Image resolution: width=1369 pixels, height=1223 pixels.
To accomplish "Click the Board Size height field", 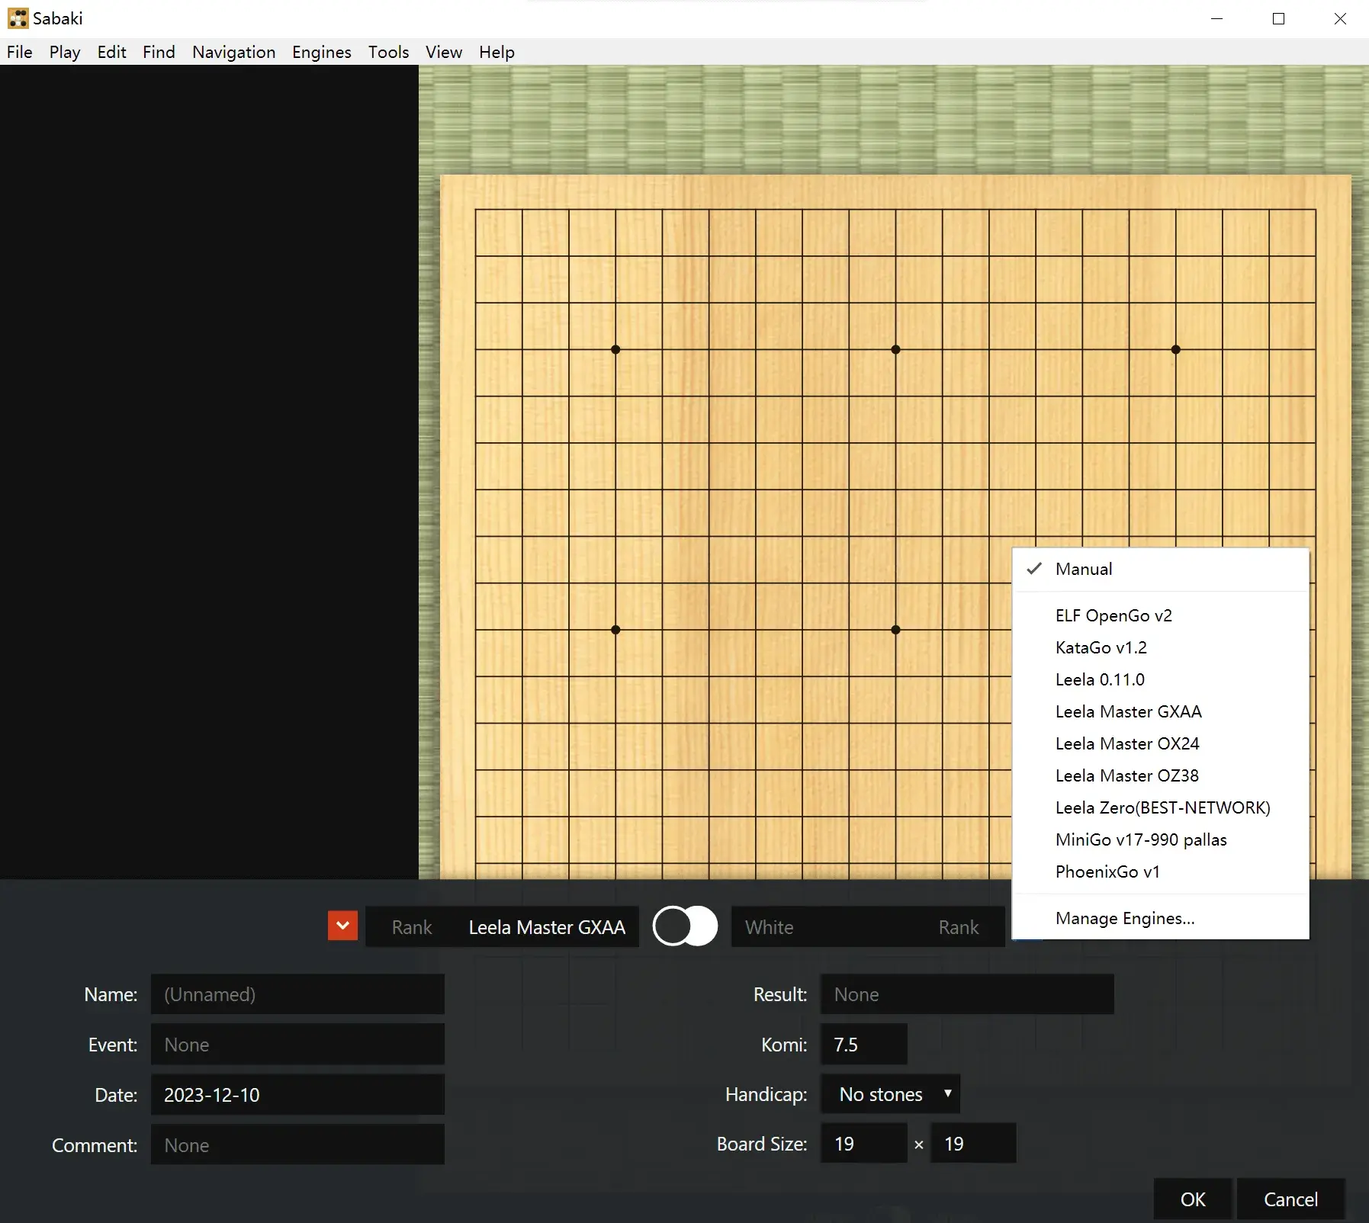I will (974, 1144).
